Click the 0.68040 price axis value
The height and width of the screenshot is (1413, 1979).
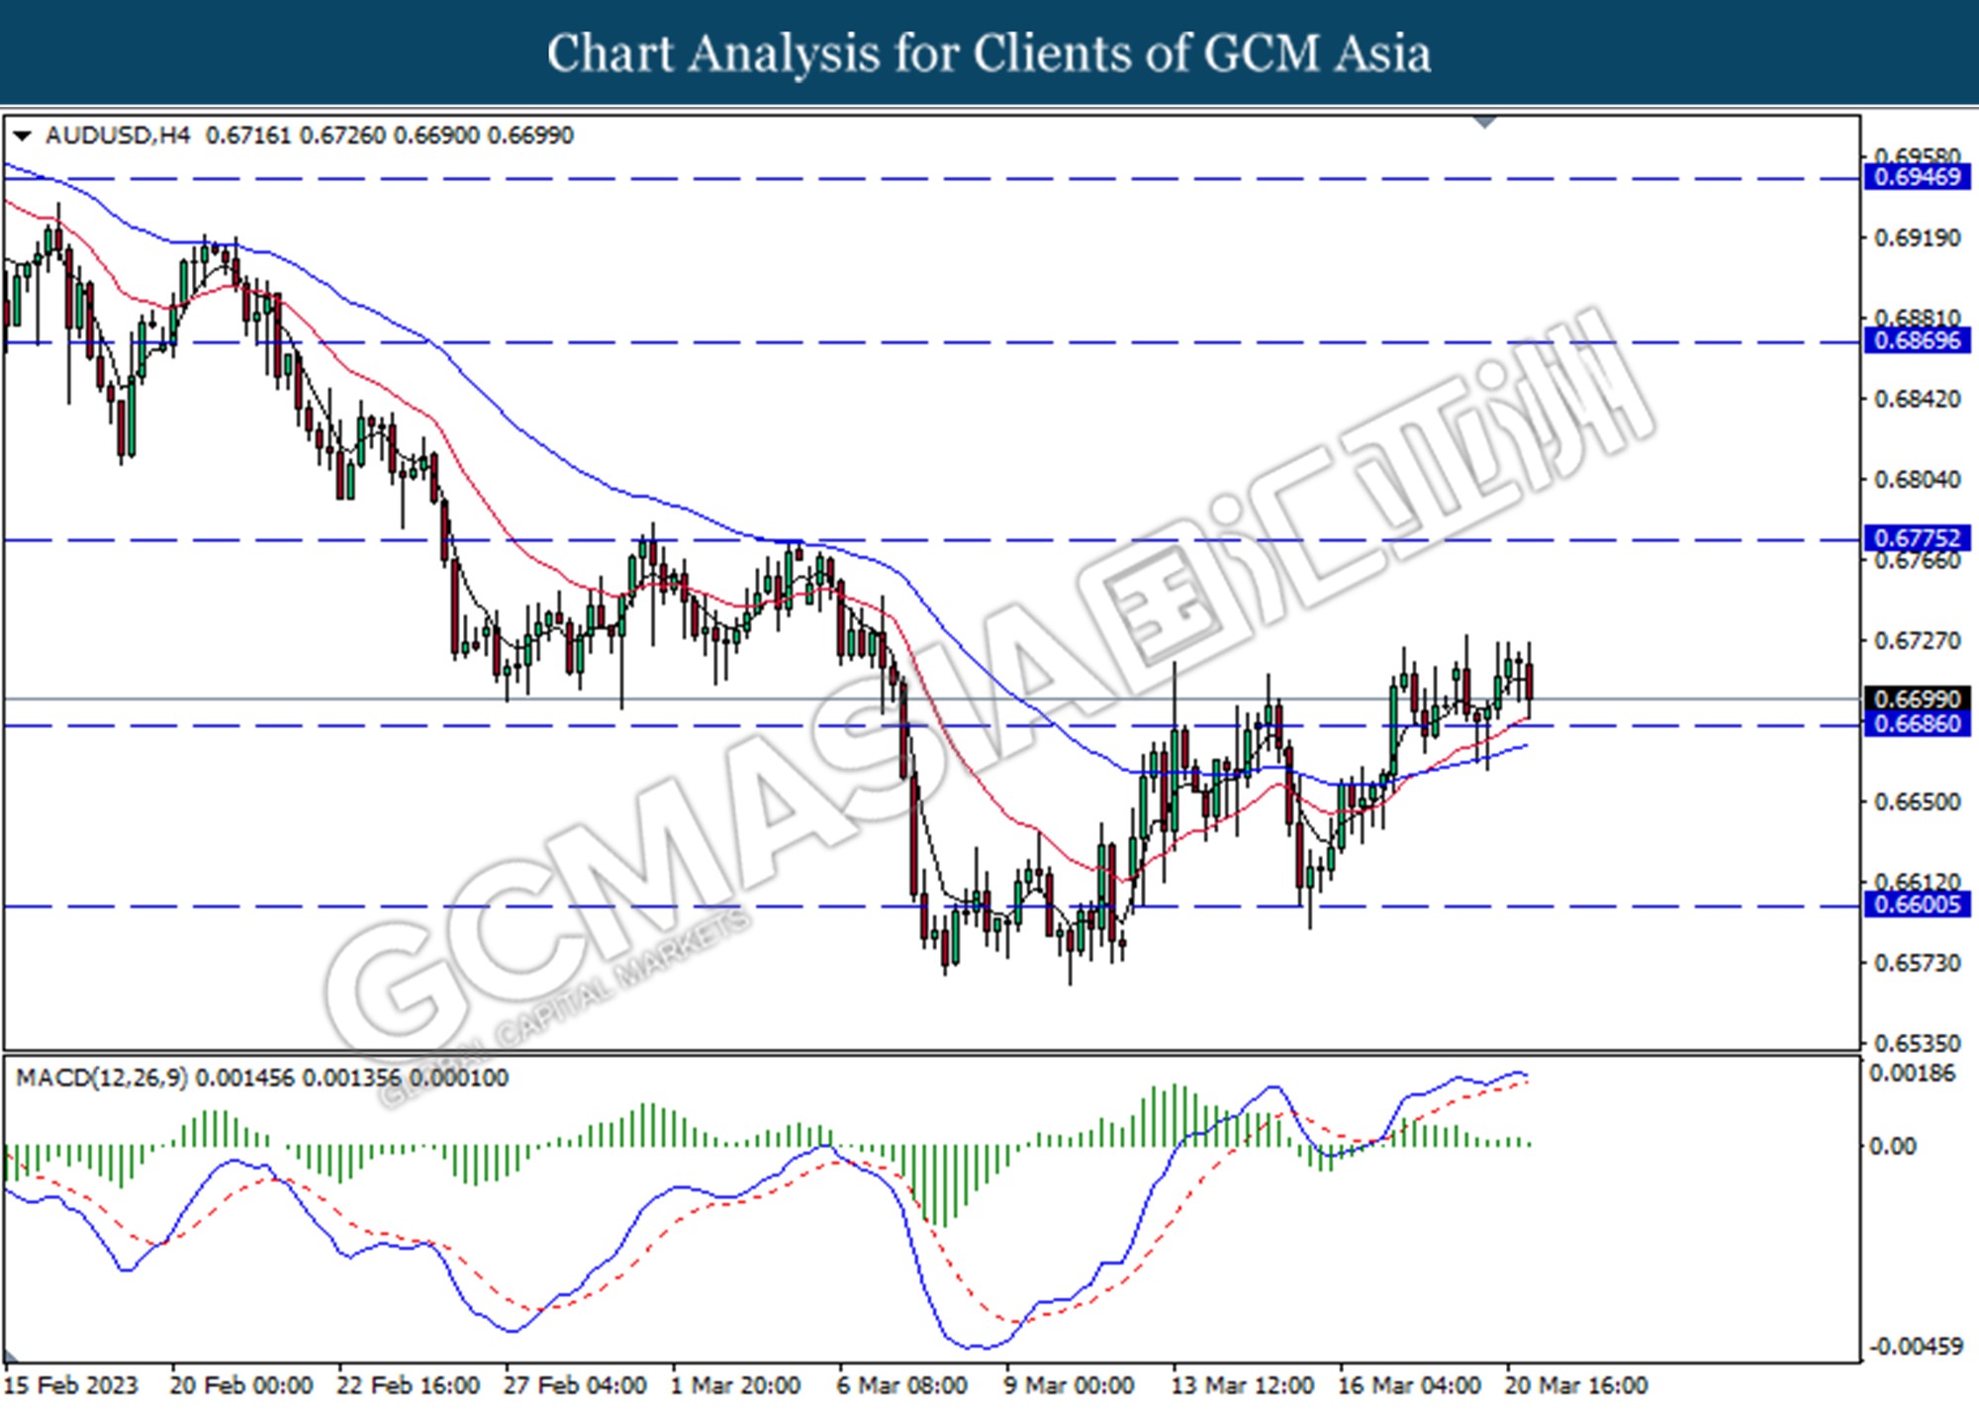1918,479
